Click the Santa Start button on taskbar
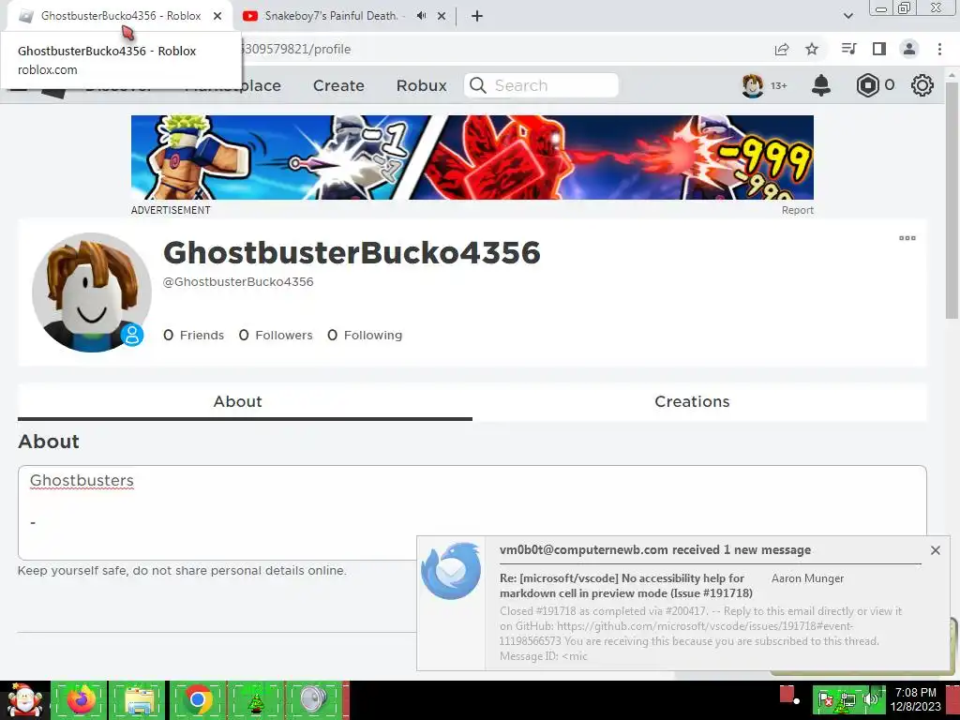This screenshot has width=960, height=720. click(25, 700)
